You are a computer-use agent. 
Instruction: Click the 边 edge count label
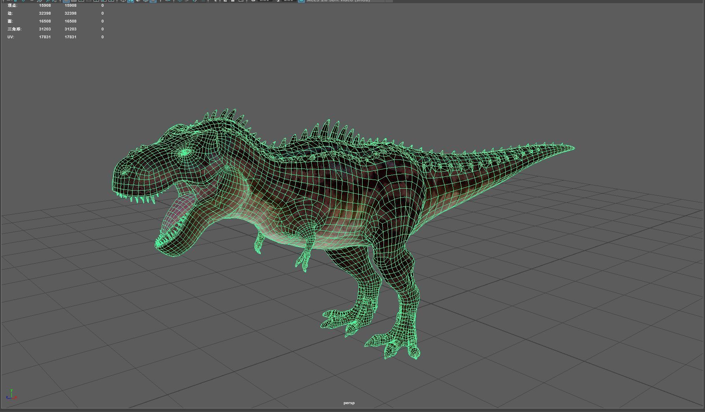[10, 13]
